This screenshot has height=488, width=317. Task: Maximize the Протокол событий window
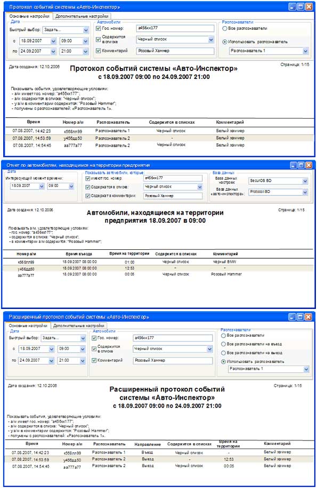[300, 7]
